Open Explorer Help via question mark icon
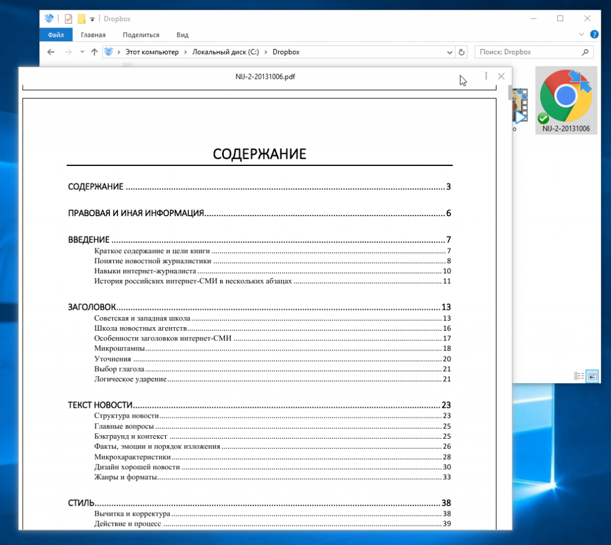This screenshot has width=611, height=545. (594, 35)
